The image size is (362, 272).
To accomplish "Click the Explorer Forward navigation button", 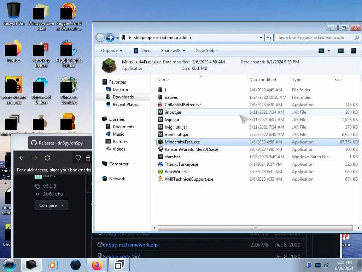I will click(110, 38).
